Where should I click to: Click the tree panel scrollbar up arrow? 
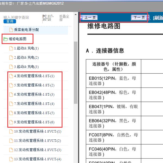(76, 15)
